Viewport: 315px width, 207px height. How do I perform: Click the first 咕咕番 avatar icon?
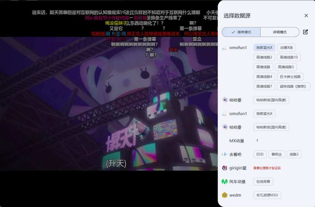[224, 100]
